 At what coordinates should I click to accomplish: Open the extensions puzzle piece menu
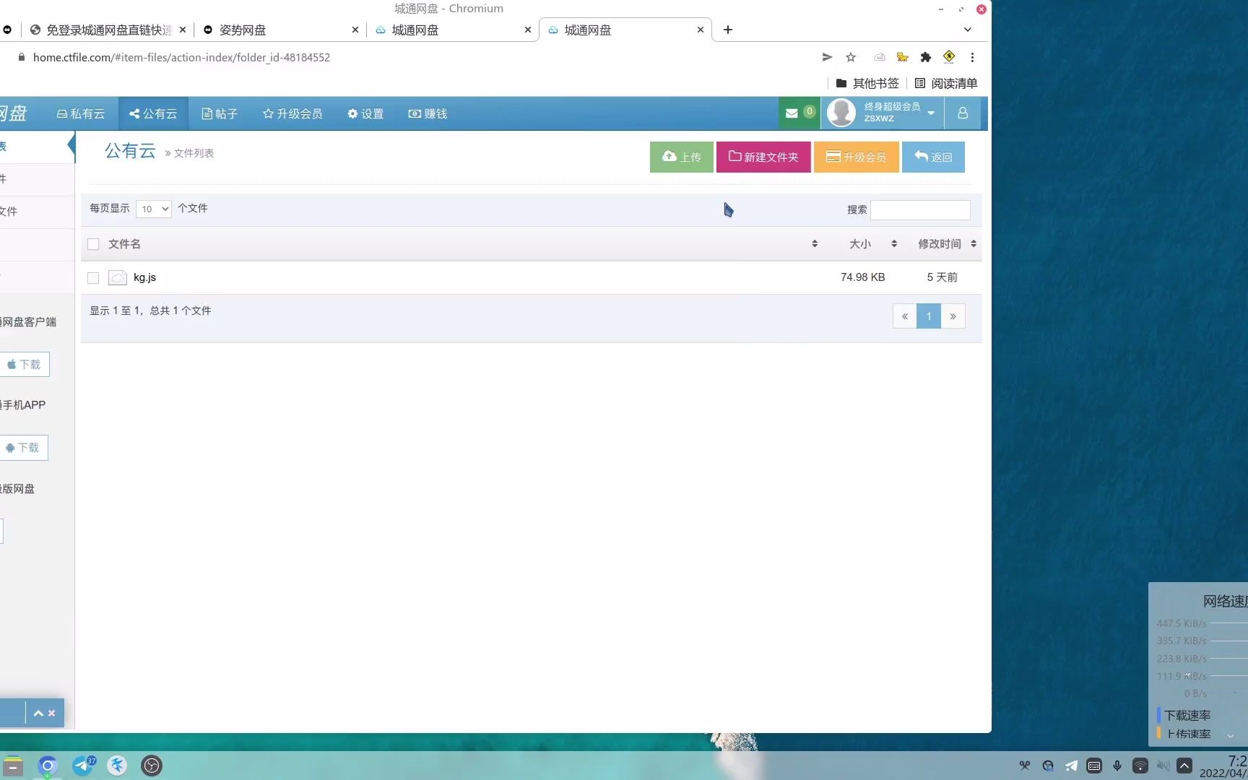(x=926, y=57)
